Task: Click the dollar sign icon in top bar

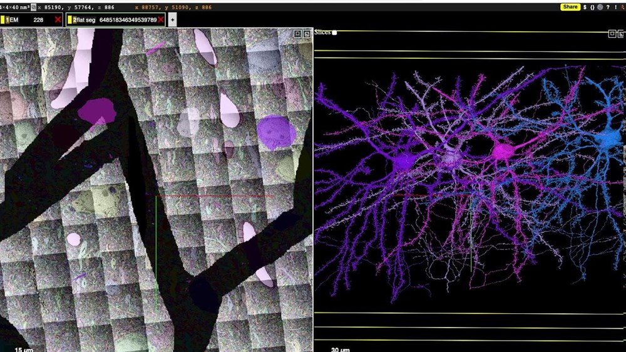Action: click(x=584, y=7)
